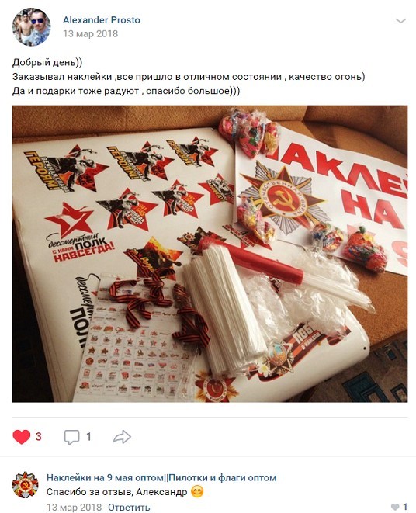Open Наклейки на 9 мая оптом community link
The width and height of the screenshot is (416, 513).
coord(161,477)
